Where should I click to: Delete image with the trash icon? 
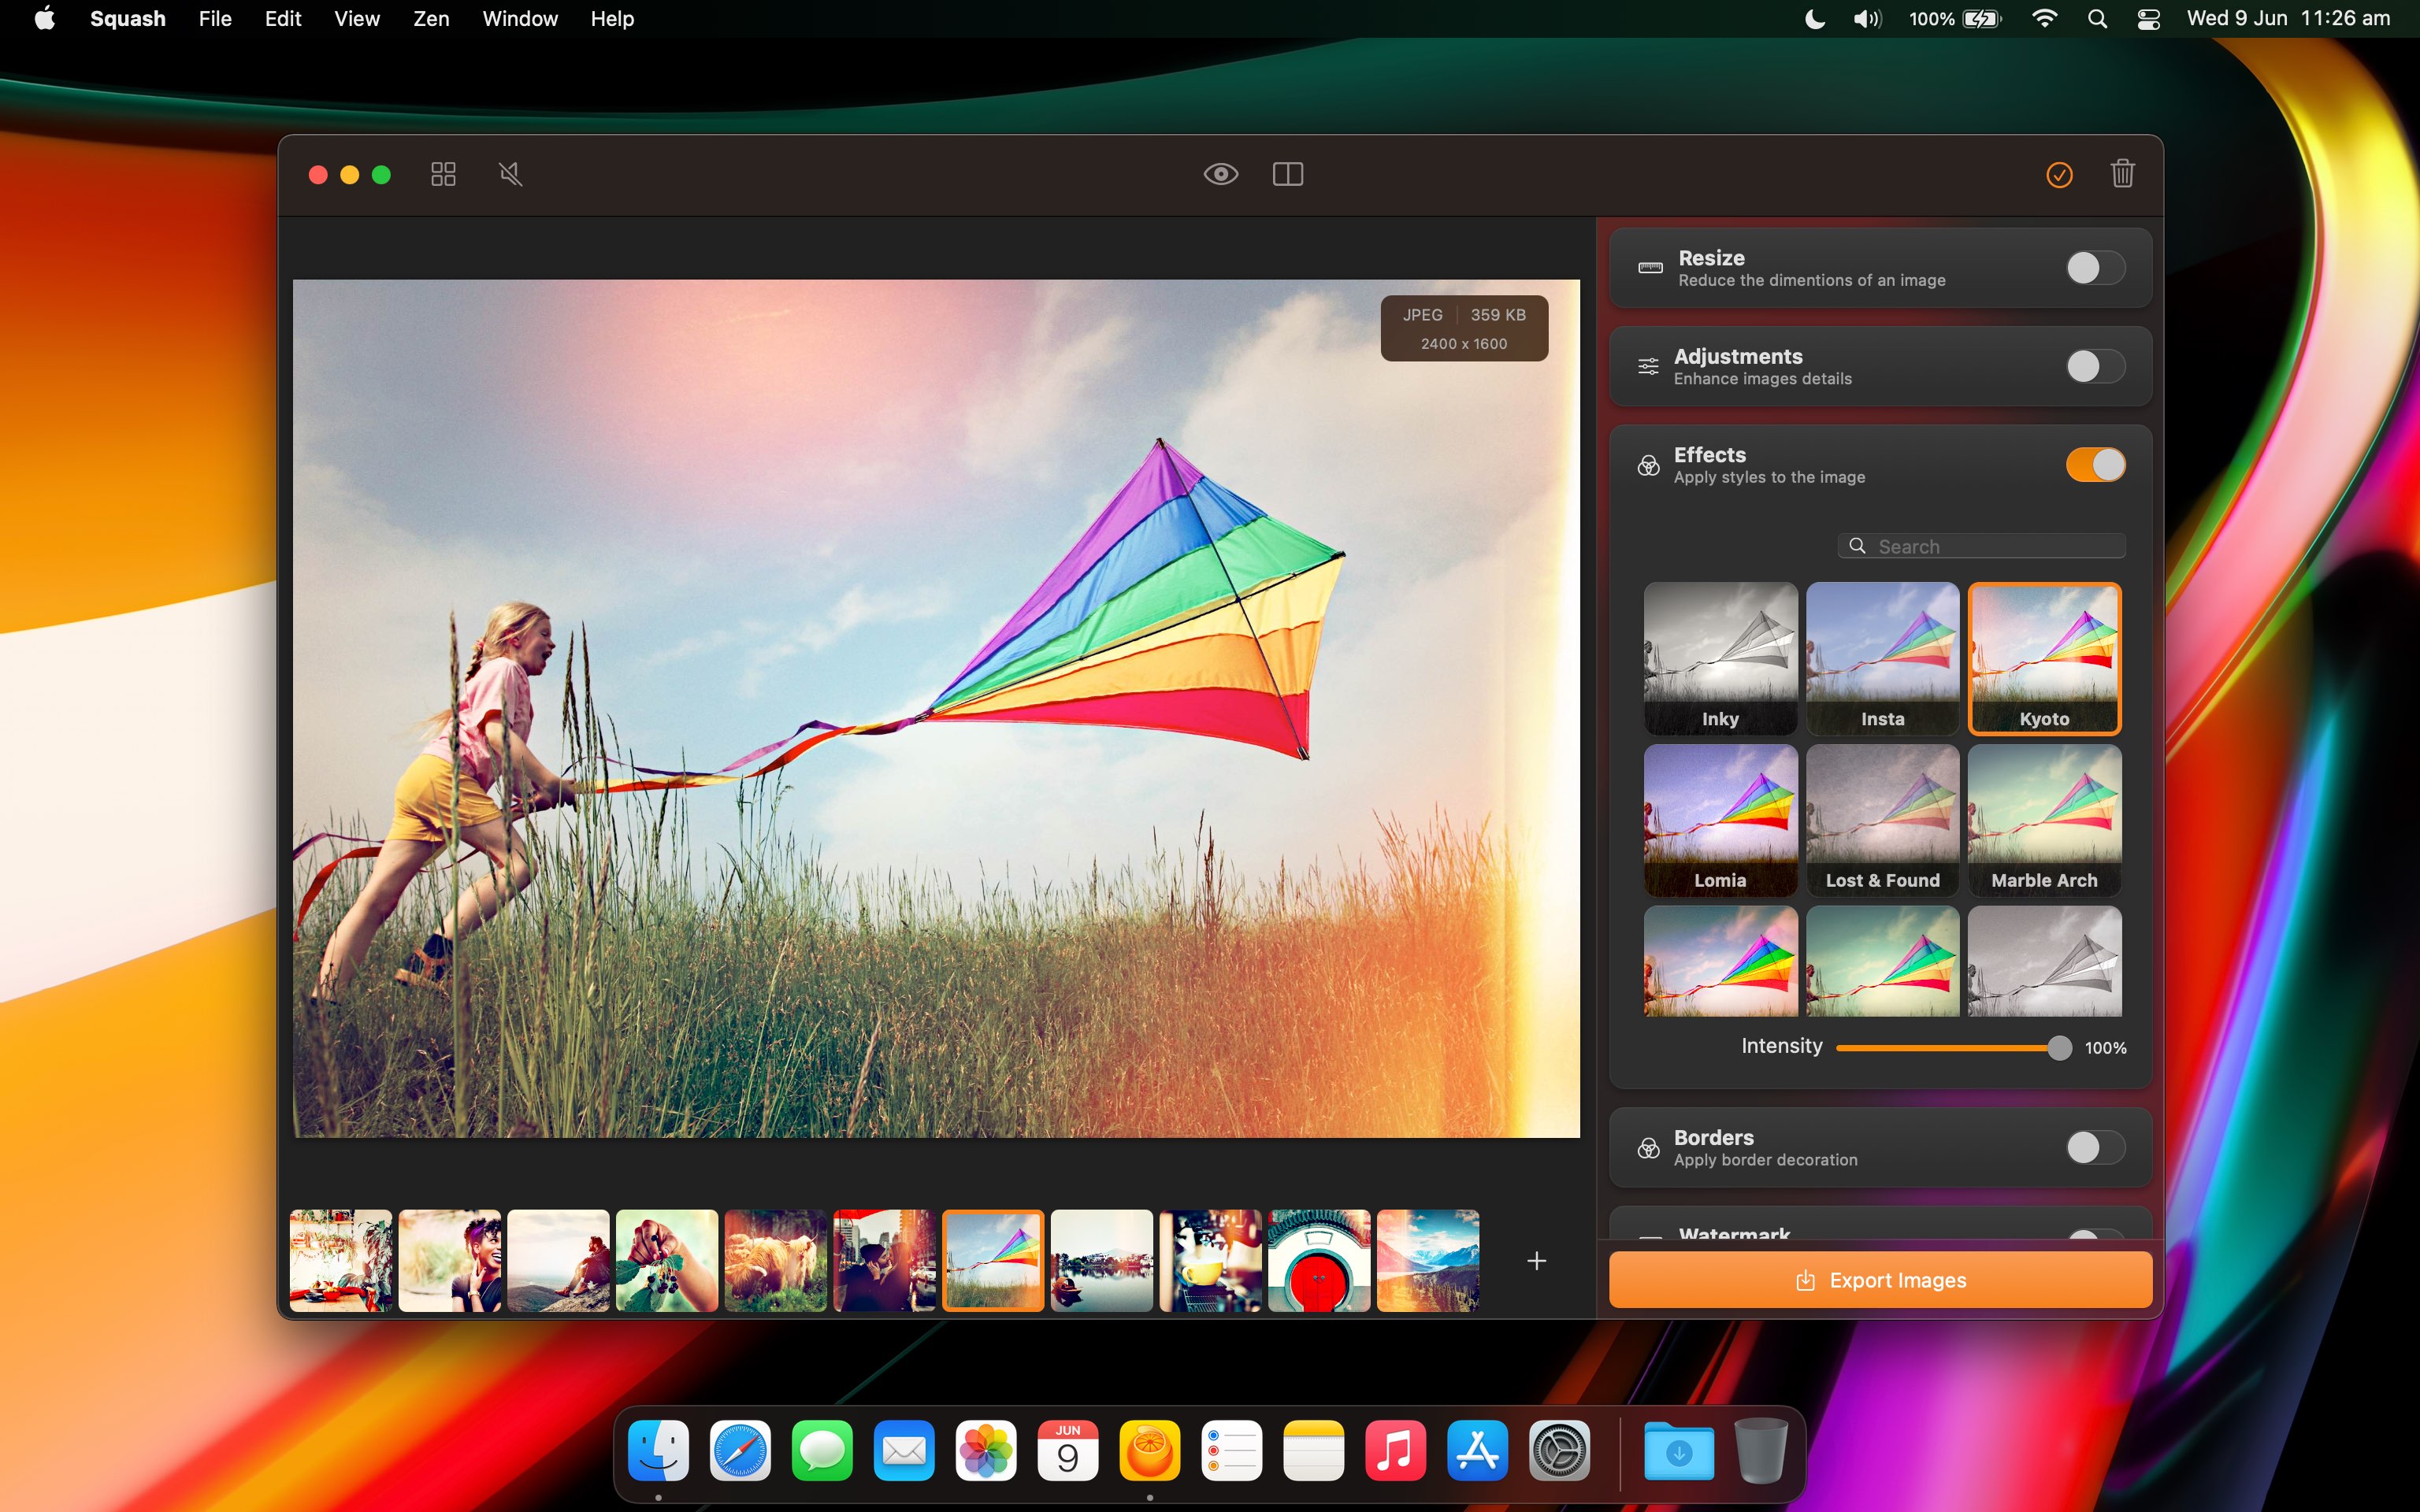pyautogui.click(x=2122, y=174)
